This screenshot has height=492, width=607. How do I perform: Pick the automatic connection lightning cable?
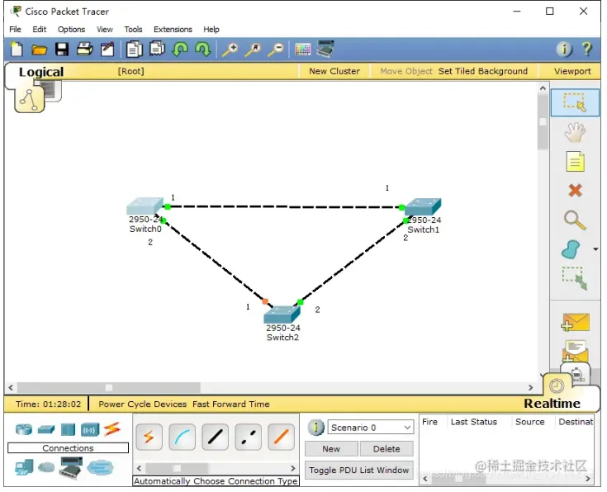[149, 437]
